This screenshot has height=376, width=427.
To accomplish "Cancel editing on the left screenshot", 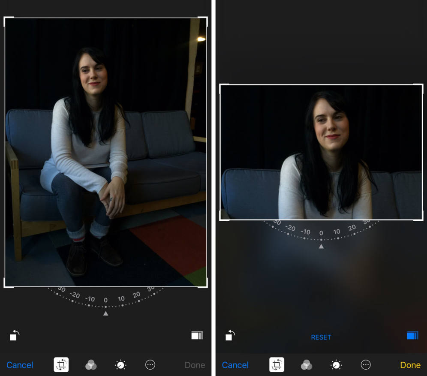I will 20,365.
